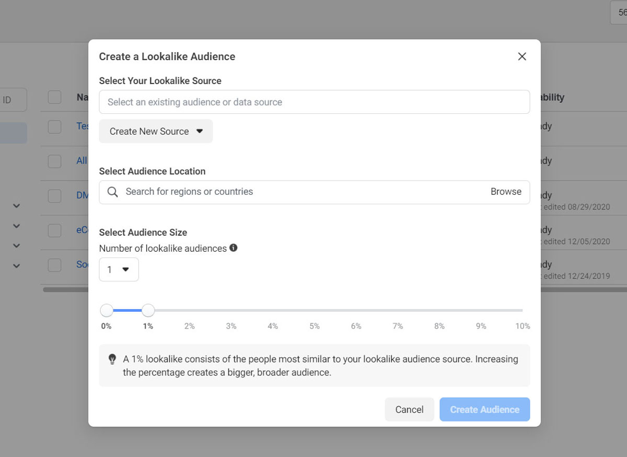Viewport: 627px width, 457px height.
Task: Click the Create Audience button
Action: pos(484,409)
